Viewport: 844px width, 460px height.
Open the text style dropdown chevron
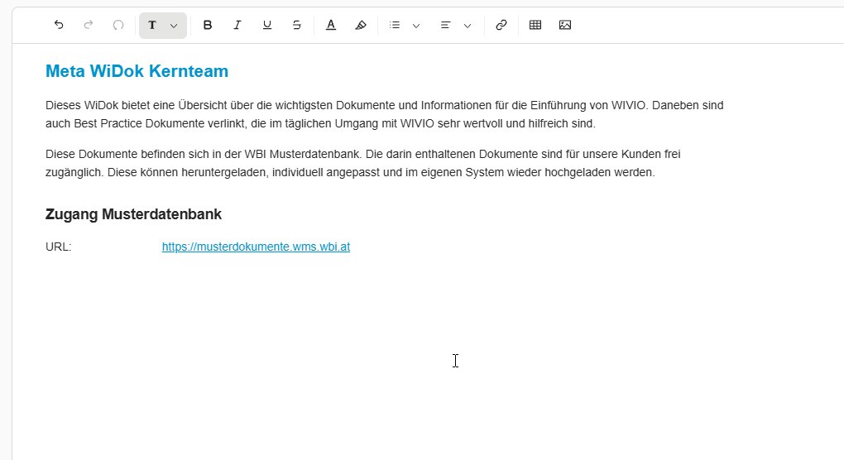pyautogui.click(x=174, y=26)
